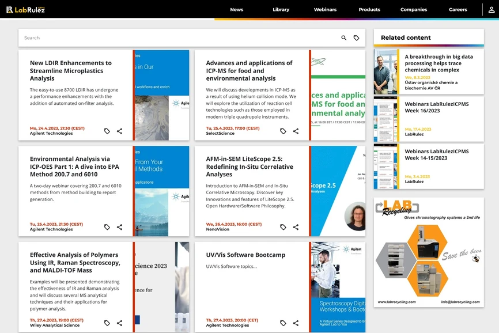
Task: Open the Library menu
Action: pos(281,10)
